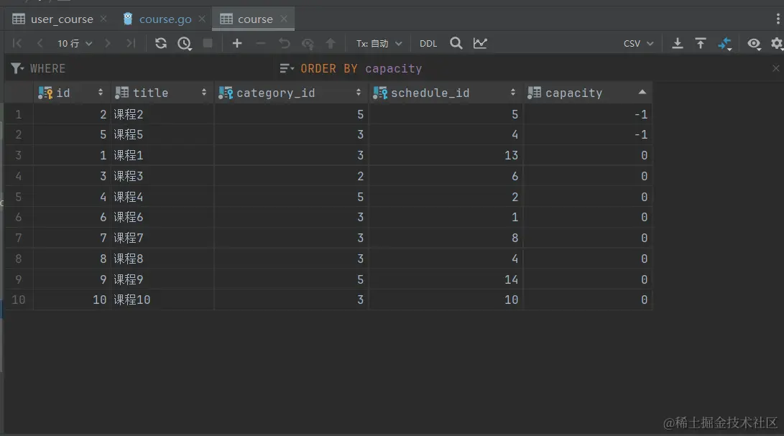784x436 pixels.
Task: Close the course.go tab
Action: point(202,19)
